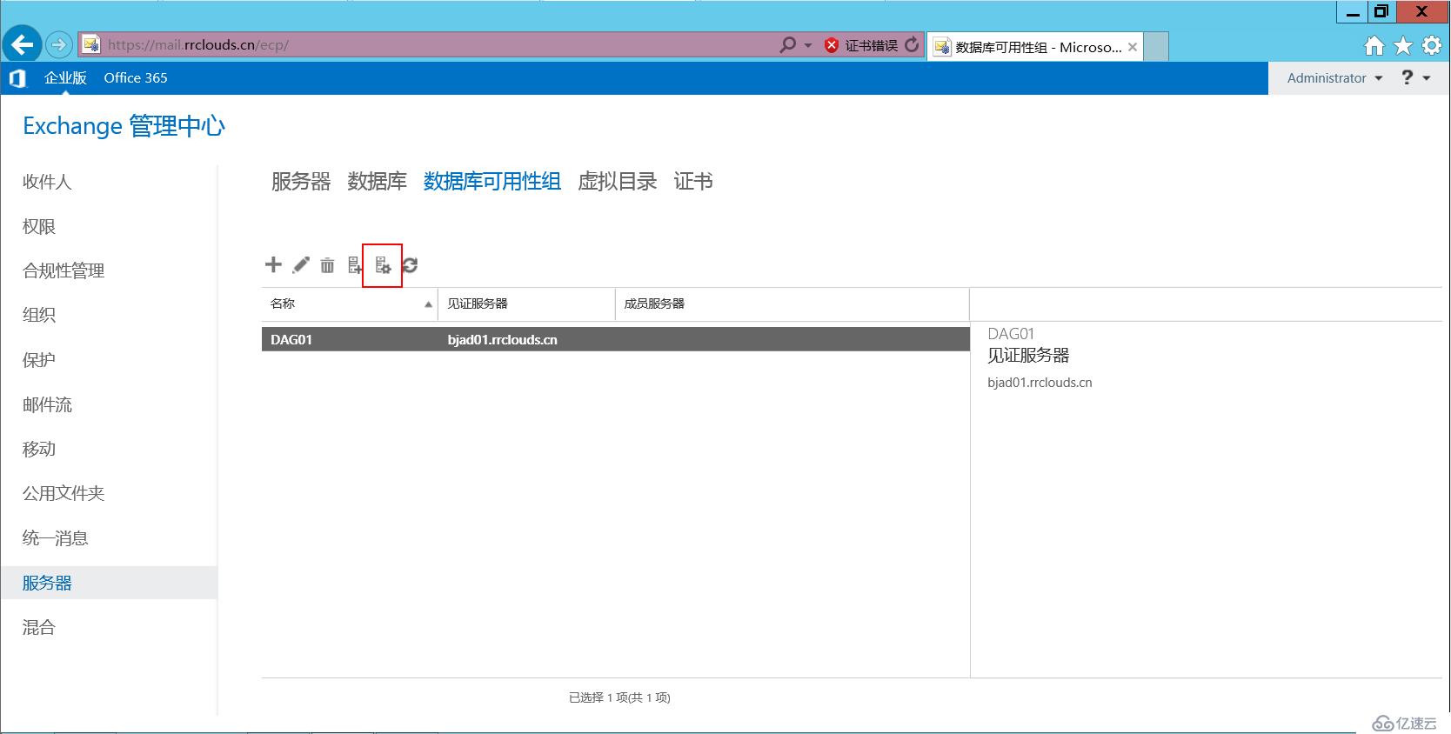Viewport: 1451px width, 734px height.
Task: Click the Exchange 管理中心 title
Action: (124, 126)
